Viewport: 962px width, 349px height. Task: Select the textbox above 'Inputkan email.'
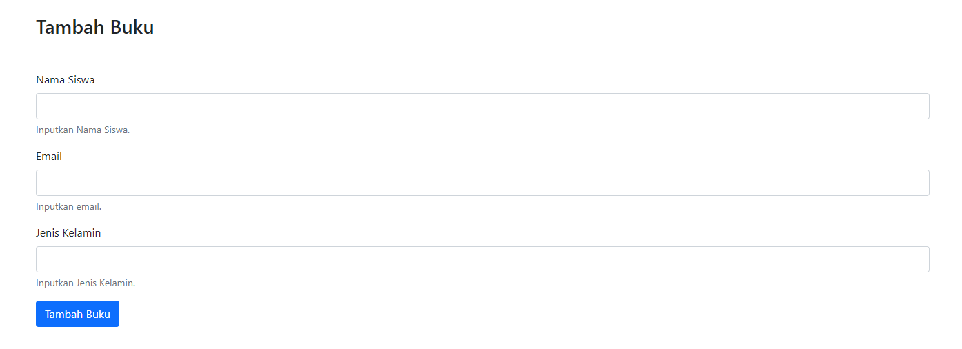coord(483,183)
